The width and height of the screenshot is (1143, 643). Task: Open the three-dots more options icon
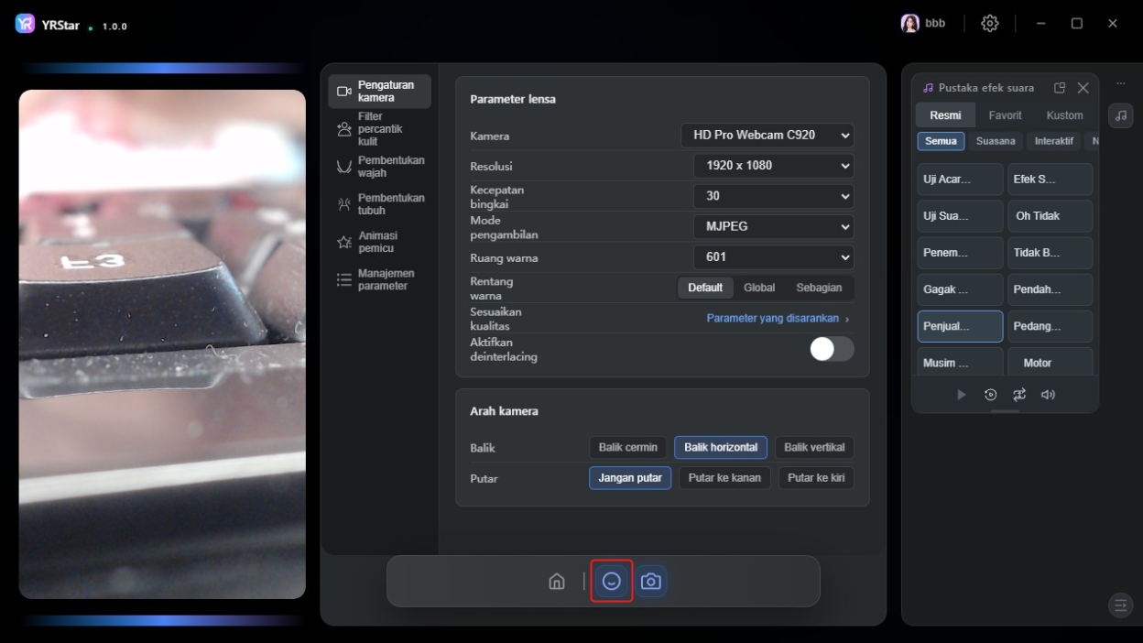pyautogui.click(x=1120, y=84)
